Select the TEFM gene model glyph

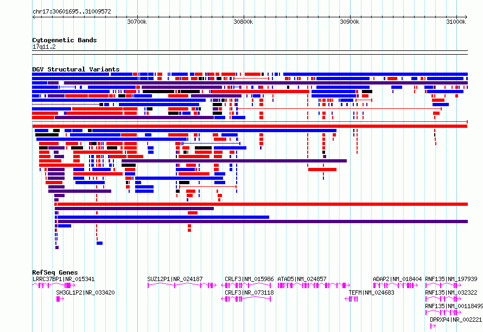pos(351,299)
